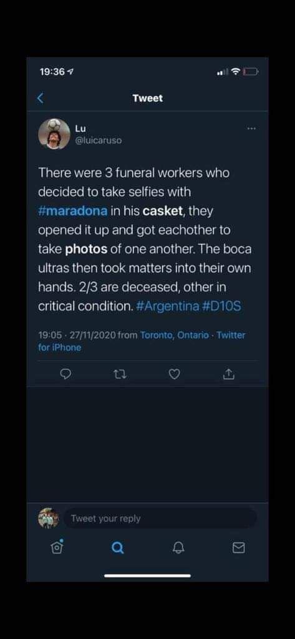
Task: Open the @luicaruso handle
Action: 98,140
